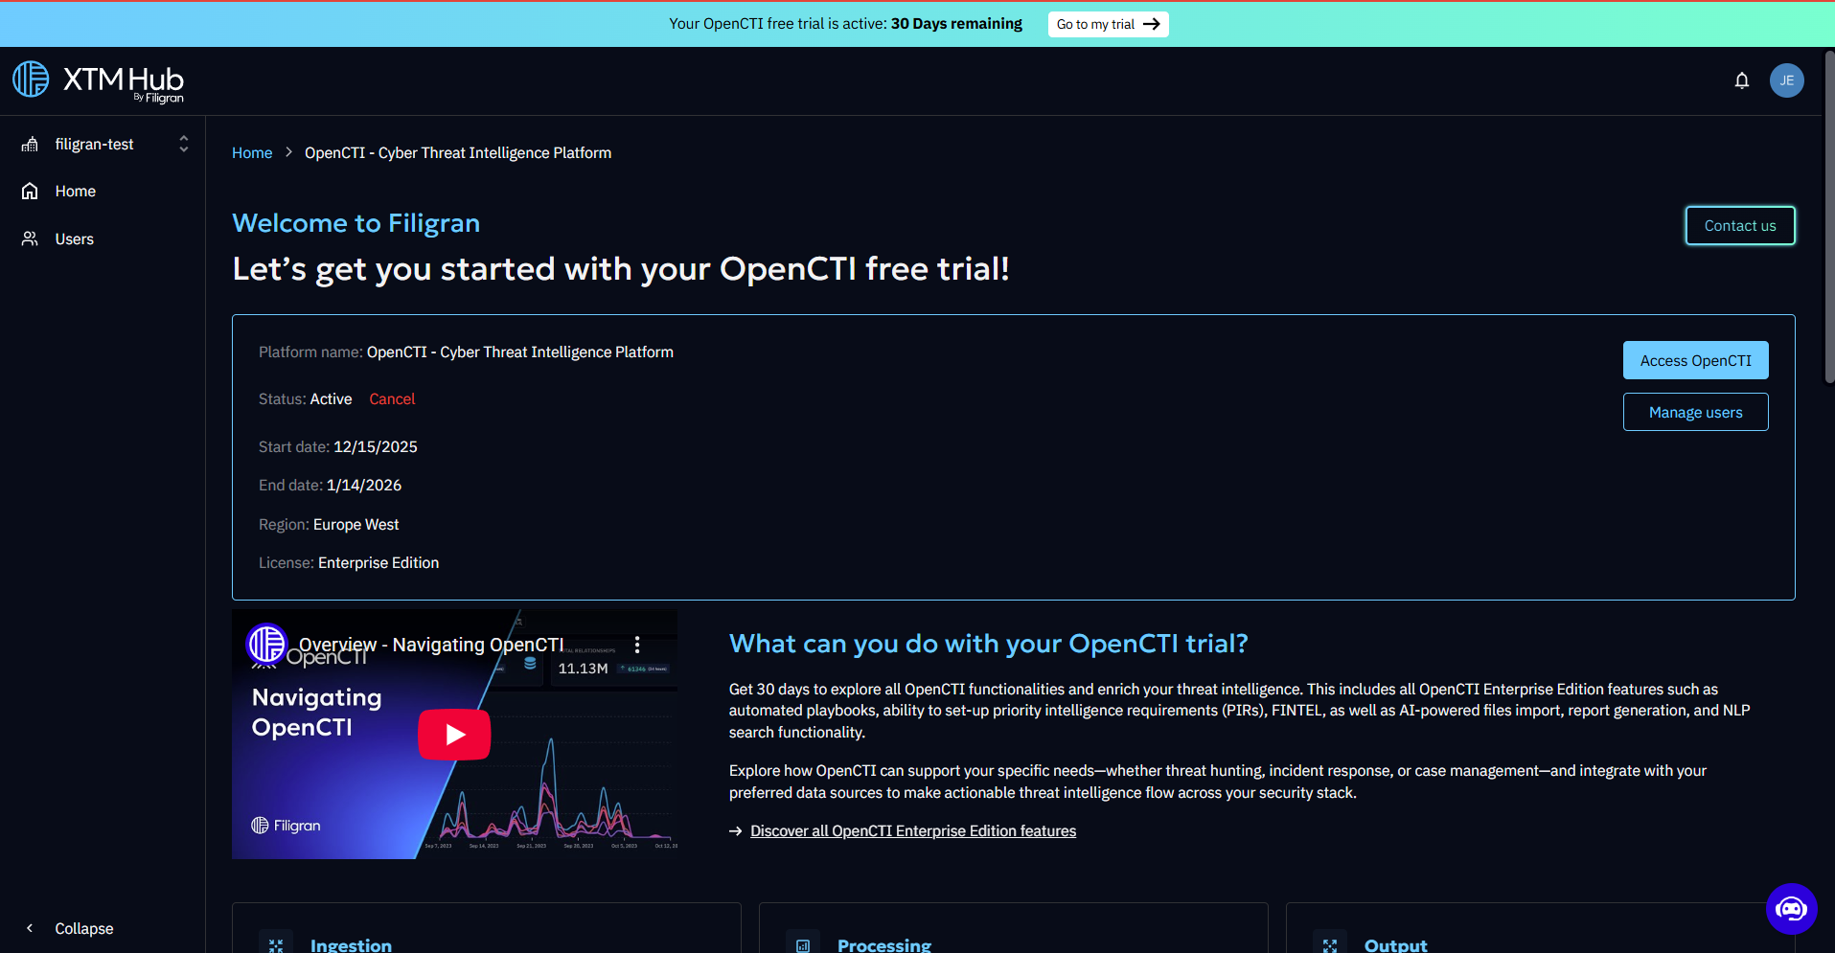Screen dimensions: 1835x953
Task: Click the organization icon beside filigran-test
Action: click(31, 145)
